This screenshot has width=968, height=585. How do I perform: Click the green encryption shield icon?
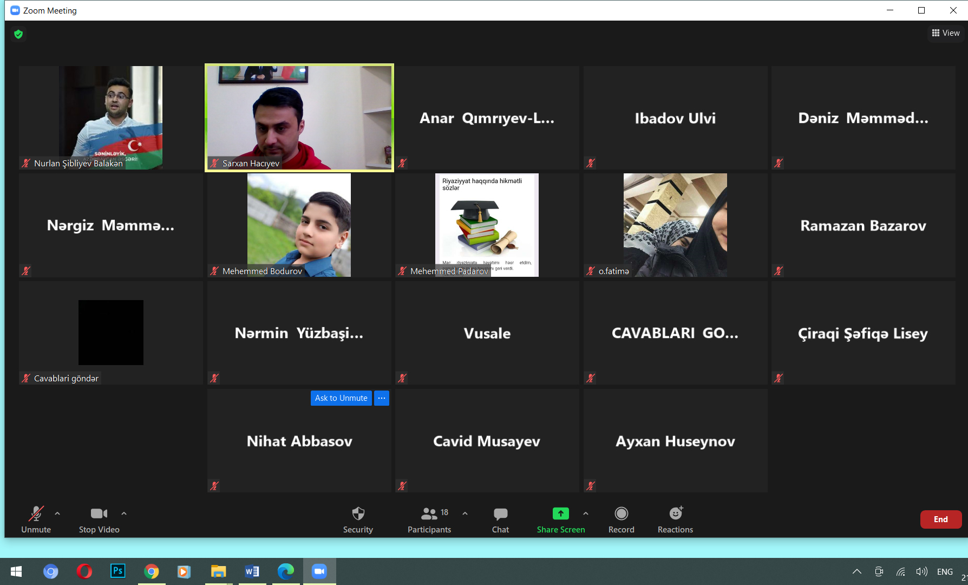[18, 34]
